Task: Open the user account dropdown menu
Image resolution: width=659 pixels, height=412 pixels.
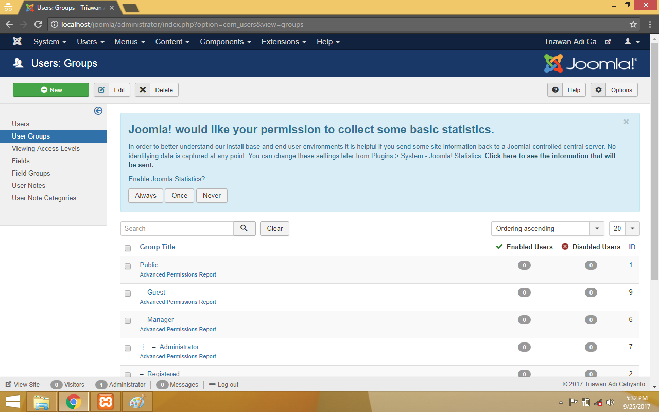Action: pyautogui.click(x=632, y=42)
